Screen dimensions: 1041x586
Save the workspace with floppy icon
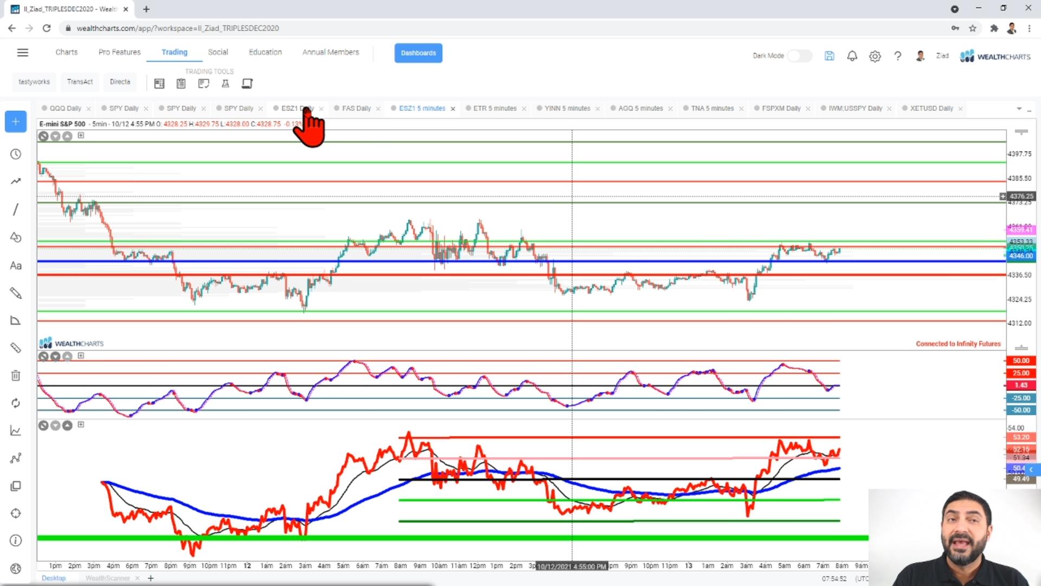coord(830,56)
